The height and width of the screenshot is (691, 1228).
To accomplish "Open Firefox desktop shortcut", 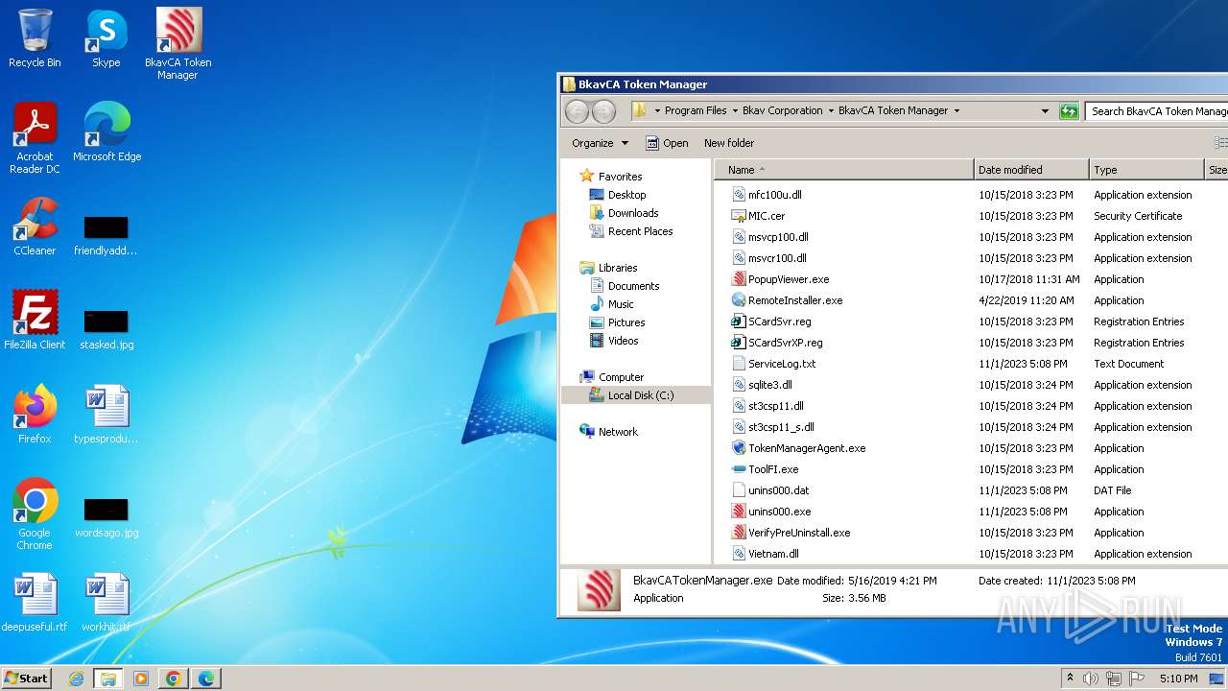I will tap(35, 415).
